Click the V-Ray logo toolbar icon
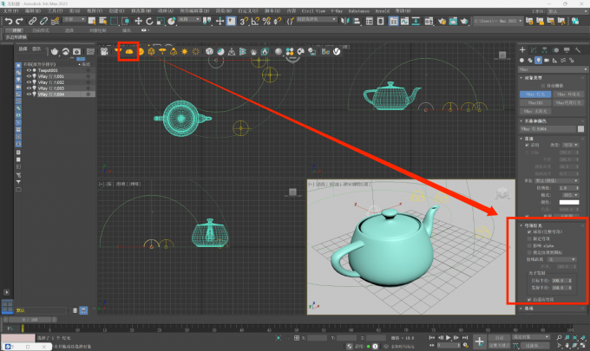The image size is (590, 351). click(x=337, y=51)
